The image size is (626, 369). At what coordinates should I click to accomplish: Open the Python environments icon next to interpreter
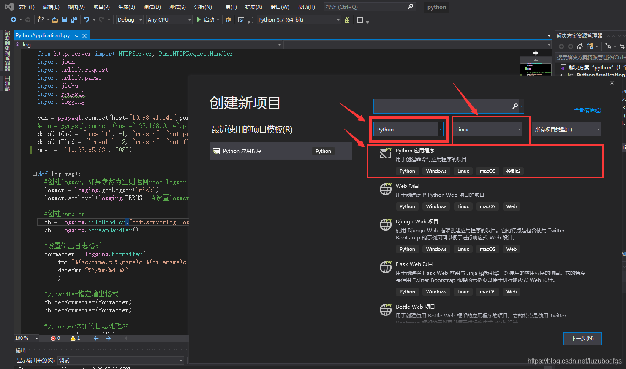tap(347, 19)
